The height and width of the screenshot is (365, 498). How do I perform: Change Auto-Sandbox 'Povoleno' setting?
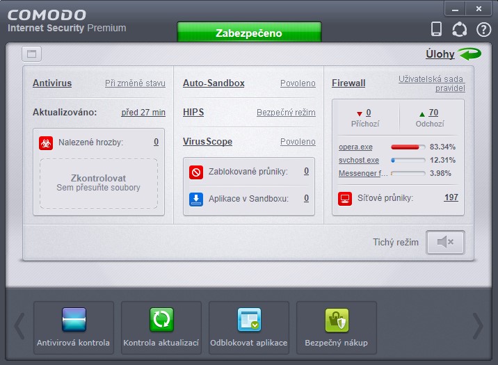[298, 83]
